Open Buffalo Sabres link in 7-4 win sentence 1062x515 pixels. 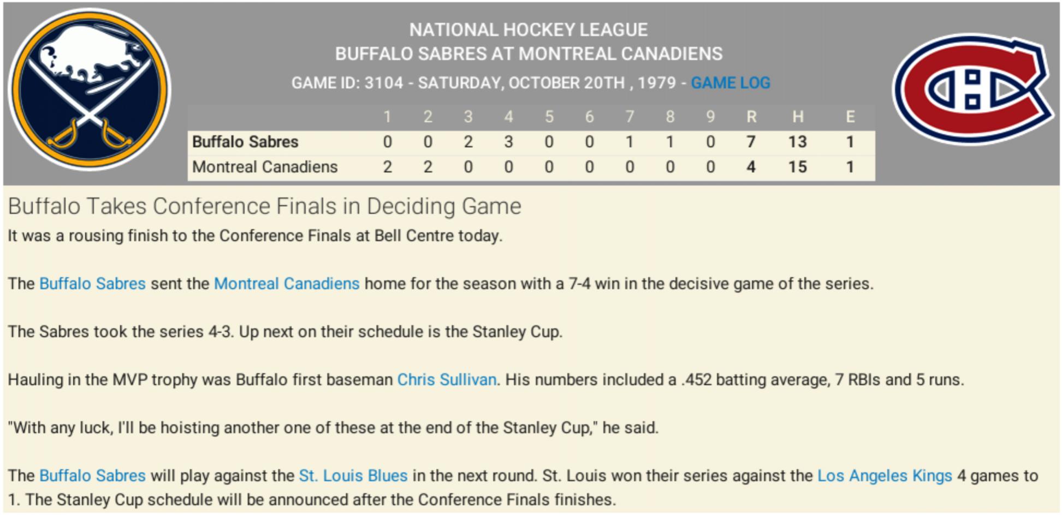[92, 284]
